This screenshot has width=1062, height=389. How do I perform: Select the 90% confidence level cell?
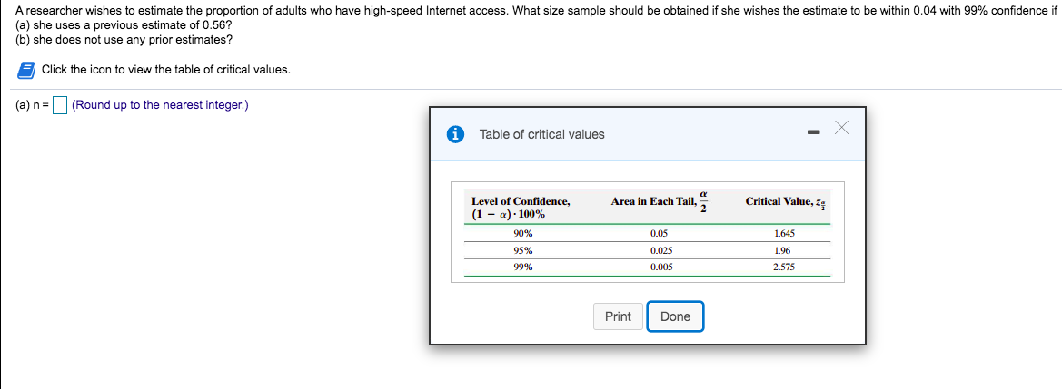pyautogui.click(x=522, y=233)
